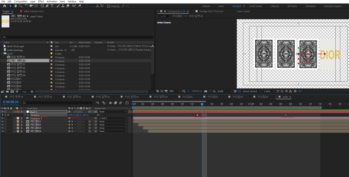Hide the 카드합02 layer eye

tap(3, 125)
